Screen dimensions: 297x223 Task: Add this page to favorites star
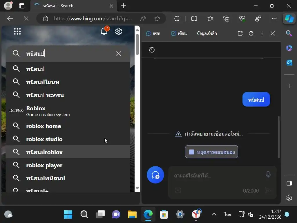157,19
